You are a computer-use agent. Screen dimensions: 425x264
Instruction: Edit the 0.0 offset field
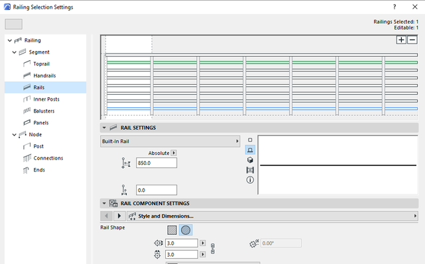(156, 190)
